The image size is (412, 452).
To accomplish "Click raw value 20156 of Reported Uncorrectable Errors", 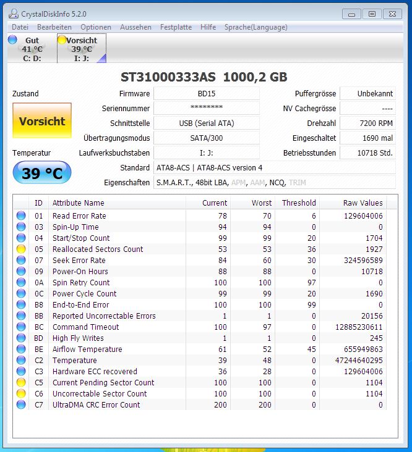I will click(x=372, y=316).
